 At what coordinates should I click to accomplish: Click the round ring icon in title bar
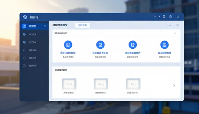[x=164, y=16]
